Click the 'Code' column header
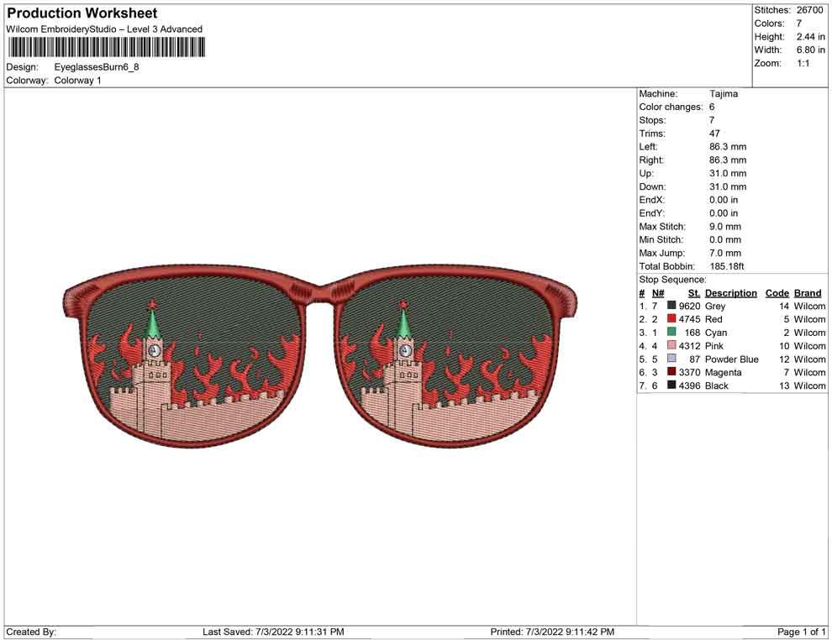832x640 pixels. point(777,293)
